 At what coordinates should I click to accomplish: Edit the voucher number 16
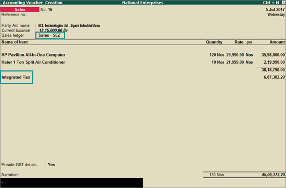(x=50, y=9)
